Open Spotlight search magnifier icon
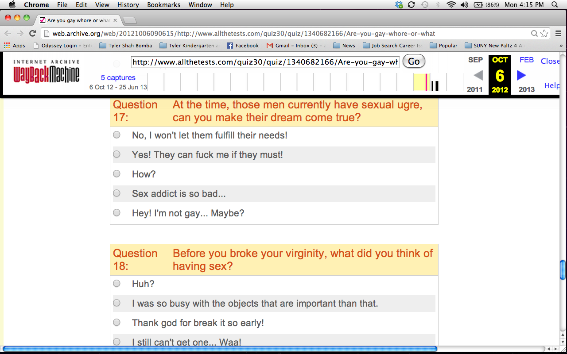567x354 pixels. pyautogui.click(x=555, y=5)
